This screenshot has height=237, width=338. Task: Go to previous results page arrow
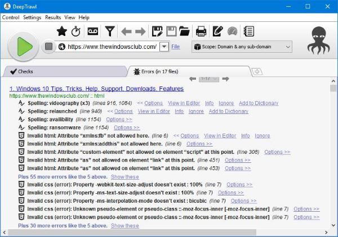[193, 79]
